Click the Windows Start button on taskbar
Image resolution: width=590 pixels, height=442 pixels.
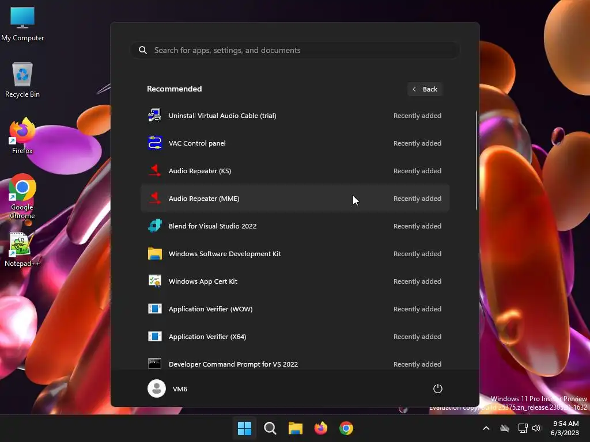coord(244,428)
